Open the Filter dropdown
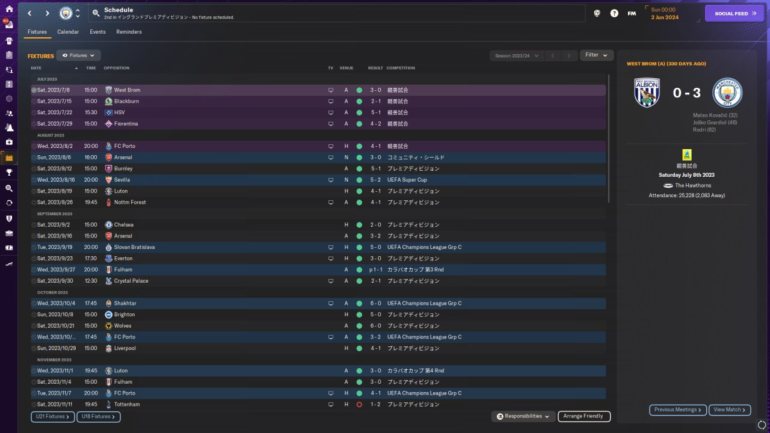Screen dimensions: 770x433 pos(597,55)
